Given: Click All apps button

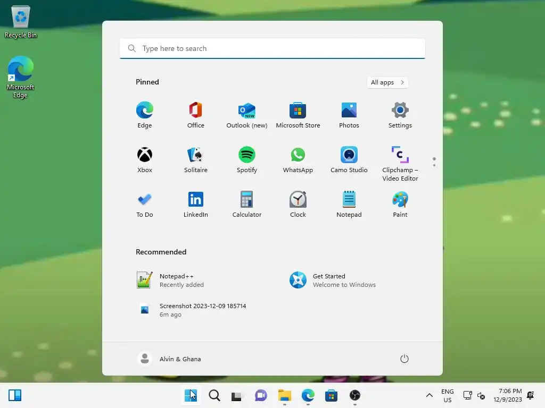Looking at the screenshot, I should [x=387, y=82].
